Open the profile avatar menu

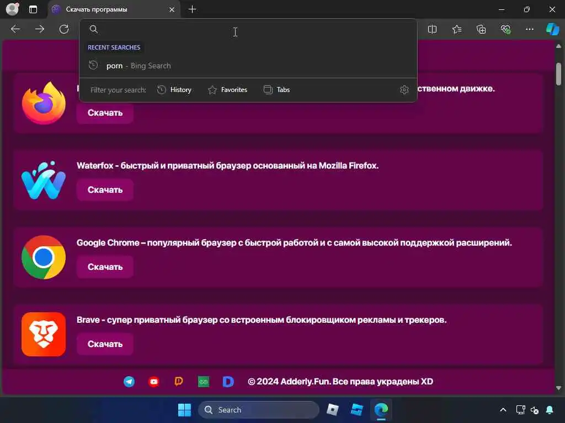click(12, 9)
